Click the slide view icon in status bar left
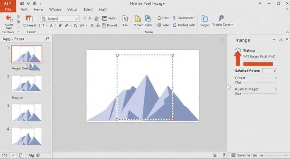The width and height of the screenshot is (290, 159). coord(21,155)
